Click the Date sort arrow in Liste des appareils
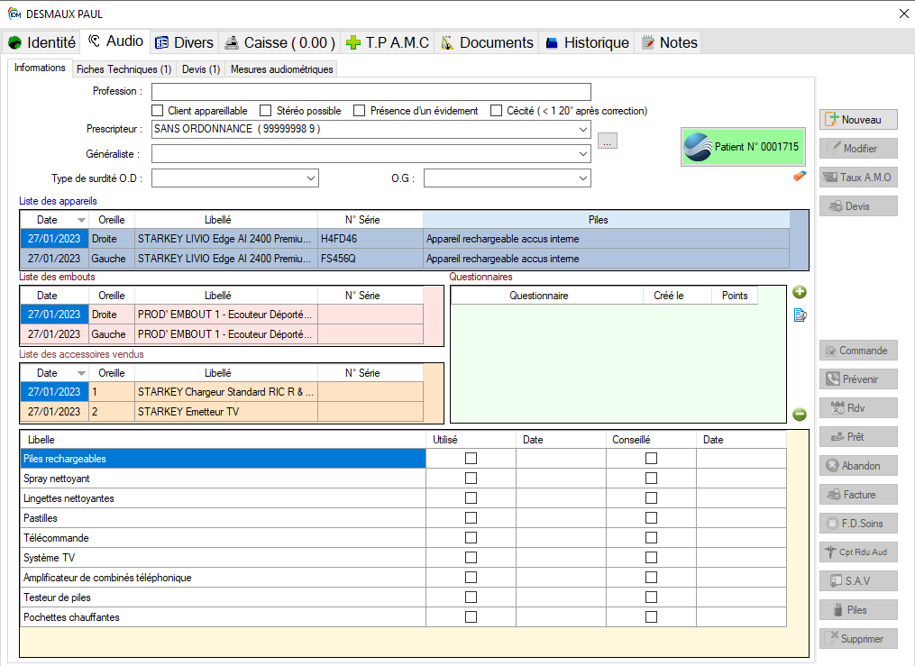915x666 pixels. [x=81, y=221]
